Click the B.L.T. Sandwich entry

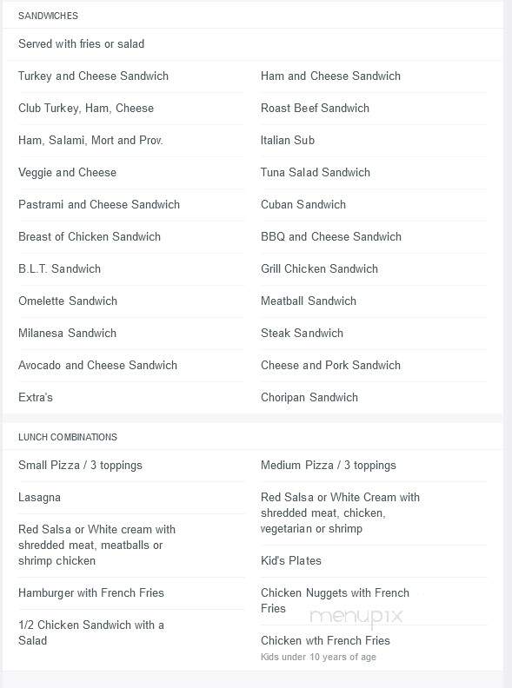click(60, 269)
